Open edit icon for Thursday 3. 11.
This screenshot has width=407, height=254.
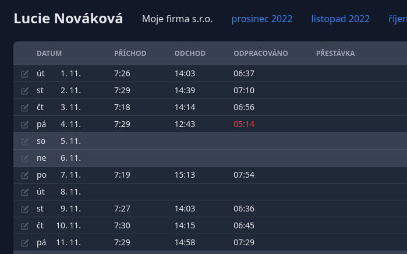click(x=24, y=108)
